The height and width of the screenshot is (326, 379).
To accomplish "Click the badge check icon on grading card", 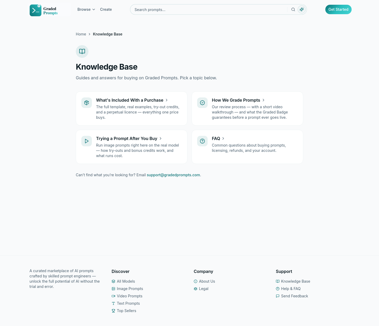I will (x=202, y=103).
